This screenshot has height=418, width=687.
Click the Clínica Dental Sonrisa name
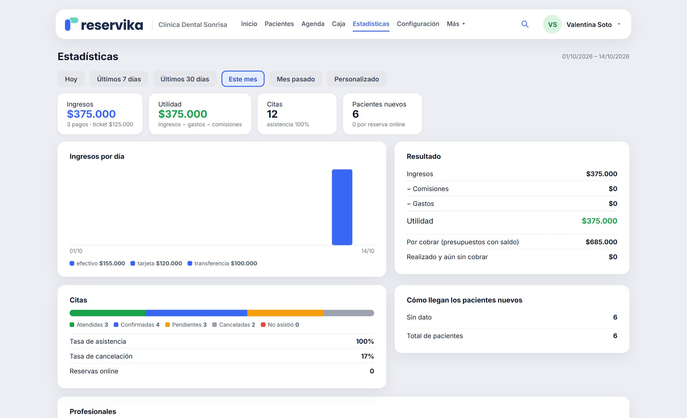(x=193, y=24)
